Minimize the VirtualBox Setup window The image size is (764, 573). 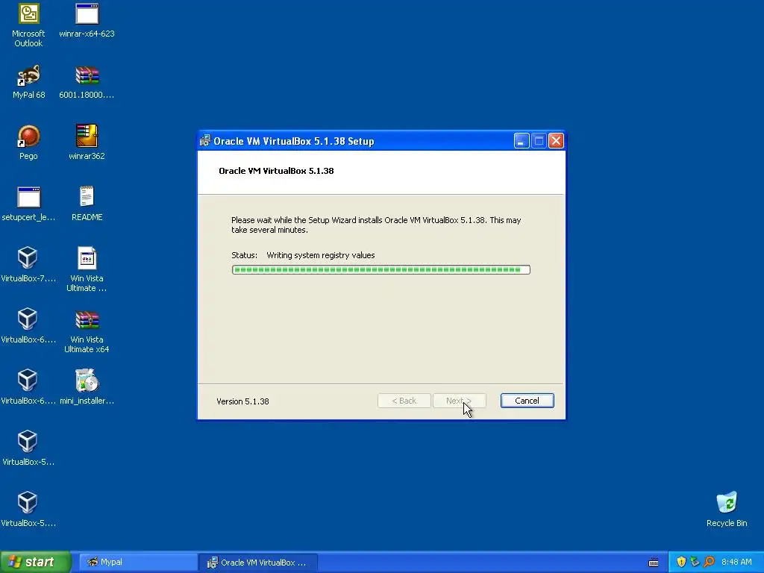pos(522,141)
